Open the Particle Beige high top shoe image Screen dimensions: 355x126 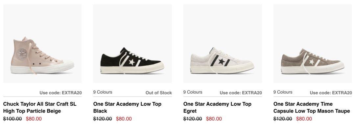coord(42,44)
